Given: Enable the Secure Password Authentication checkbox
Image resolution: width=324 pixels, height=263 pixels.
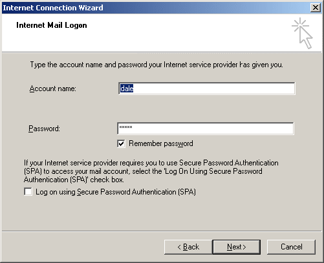Looking at the screenshot, I should [28, 192].
